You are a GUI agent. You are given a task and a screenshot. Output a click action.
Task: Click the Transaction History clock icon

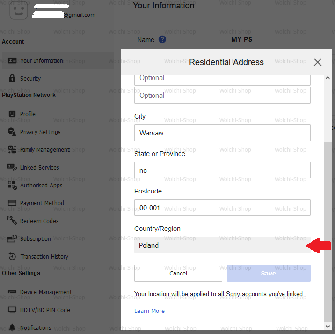[x=12, y=257]
